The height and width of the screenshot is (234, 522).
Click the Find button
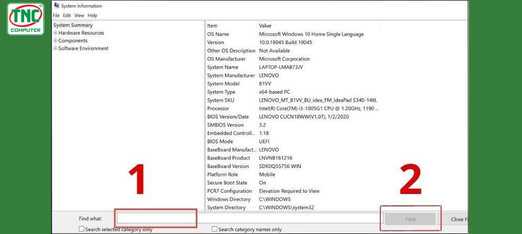coord(410,219)
